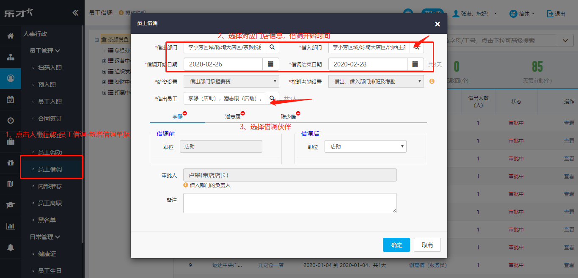Open 员工入职 in sidebar menu
Image resolution: width=578 pixels, height=278 pixels.
[50, 102]
